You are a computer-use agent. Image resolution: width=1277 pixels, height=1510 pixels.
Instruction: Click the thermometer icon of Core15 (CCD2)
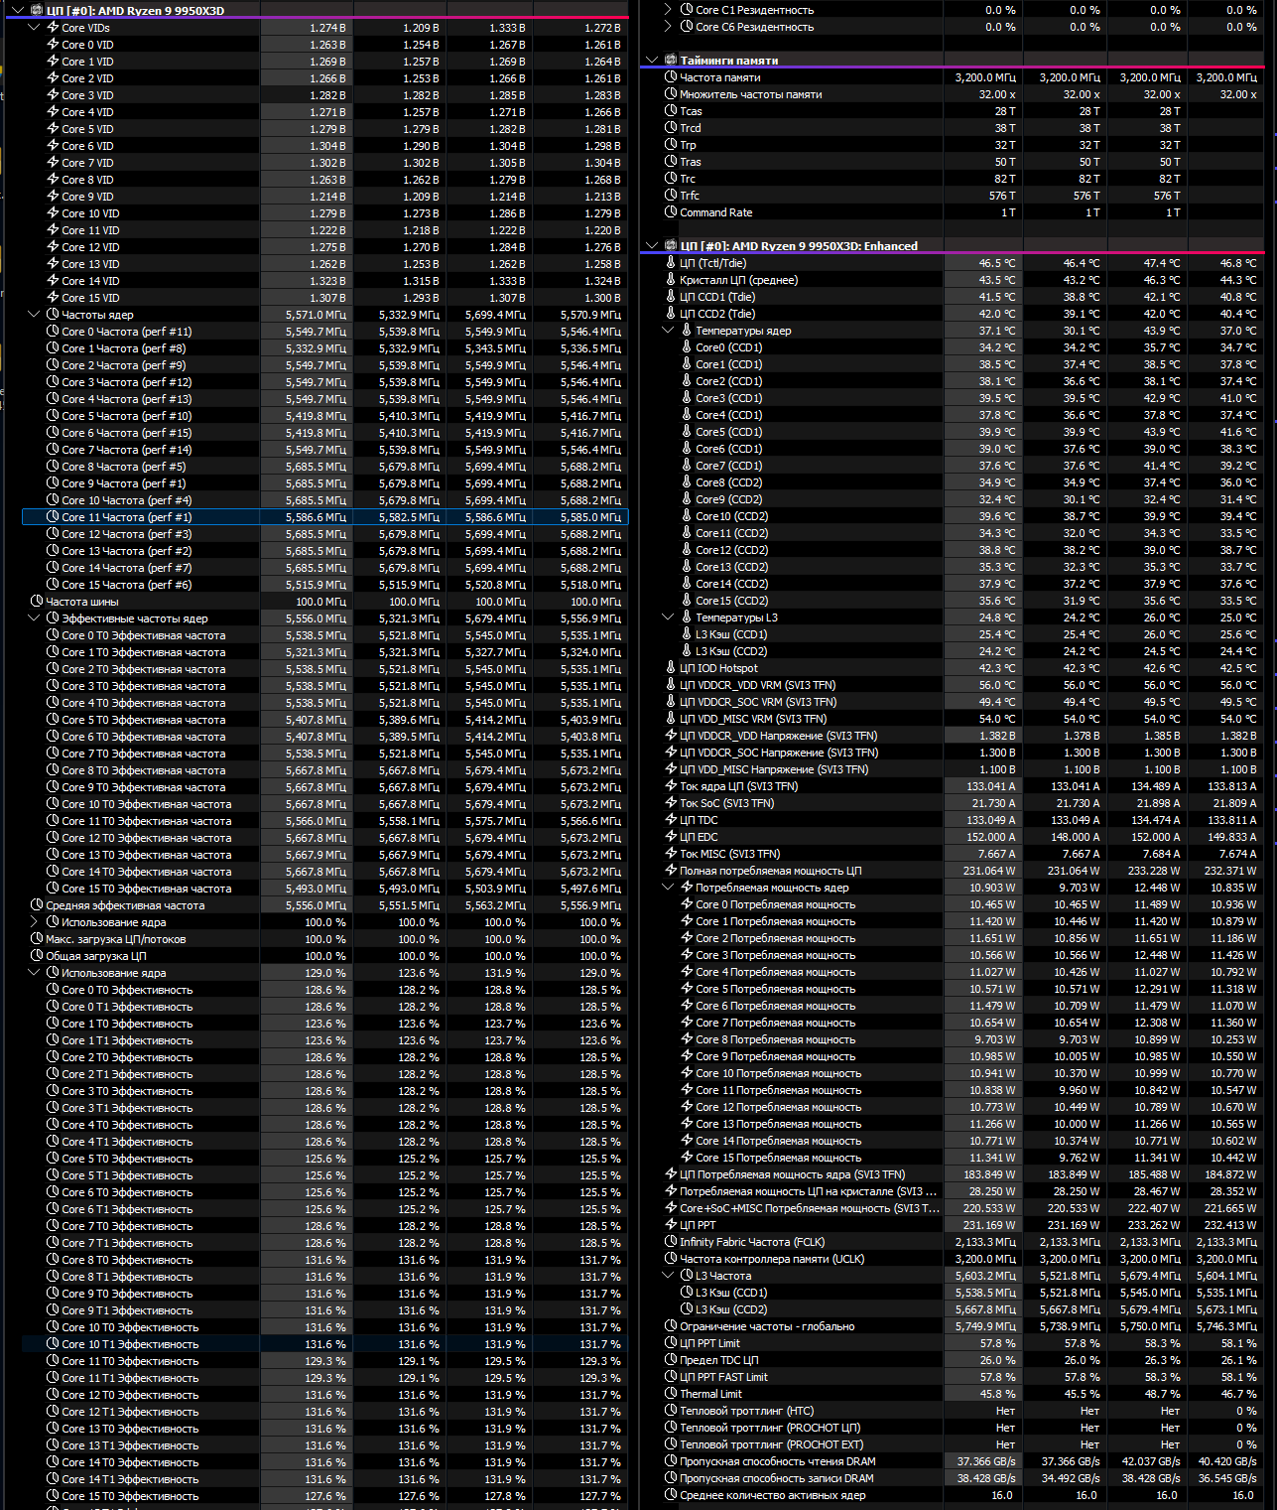coord(687,601)
